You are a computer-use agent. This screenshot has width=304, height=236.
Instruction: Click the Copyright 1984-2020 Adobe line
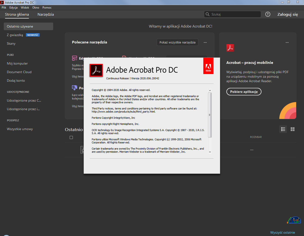pyautogui.click(x=121, y=90)
